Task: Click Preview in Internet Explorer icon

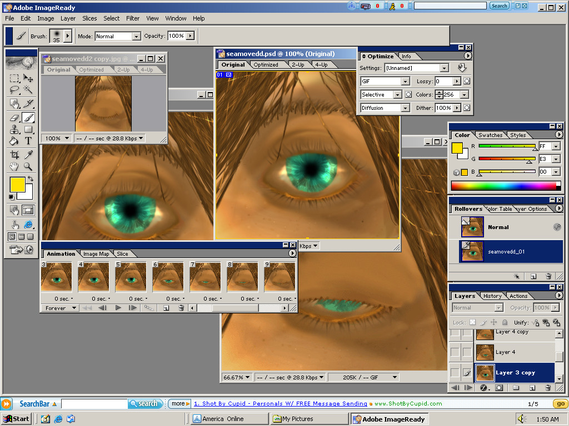Action: (28, 225)
